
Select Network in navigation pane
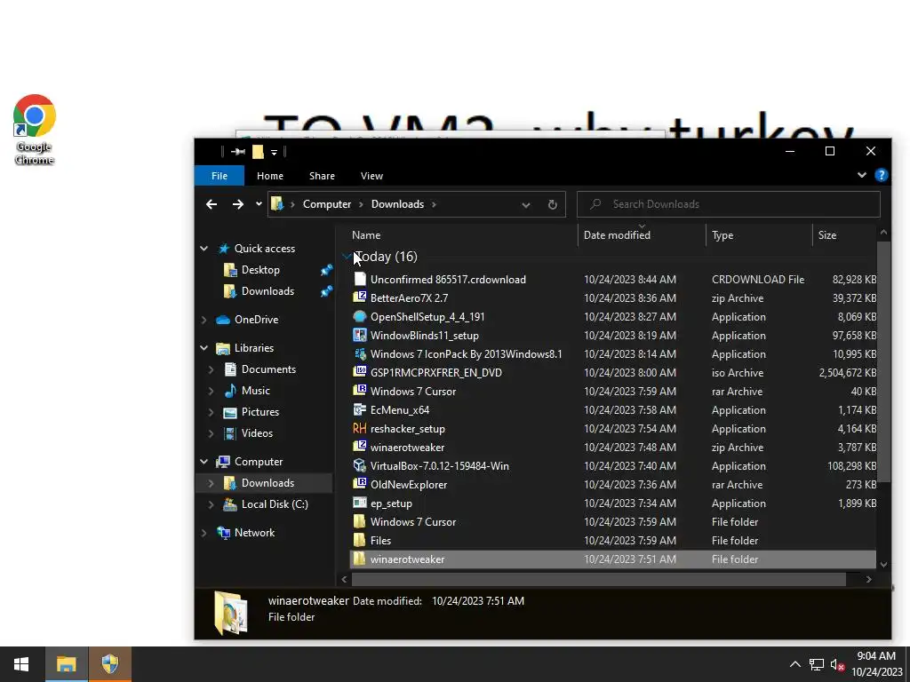coord(254,533)
